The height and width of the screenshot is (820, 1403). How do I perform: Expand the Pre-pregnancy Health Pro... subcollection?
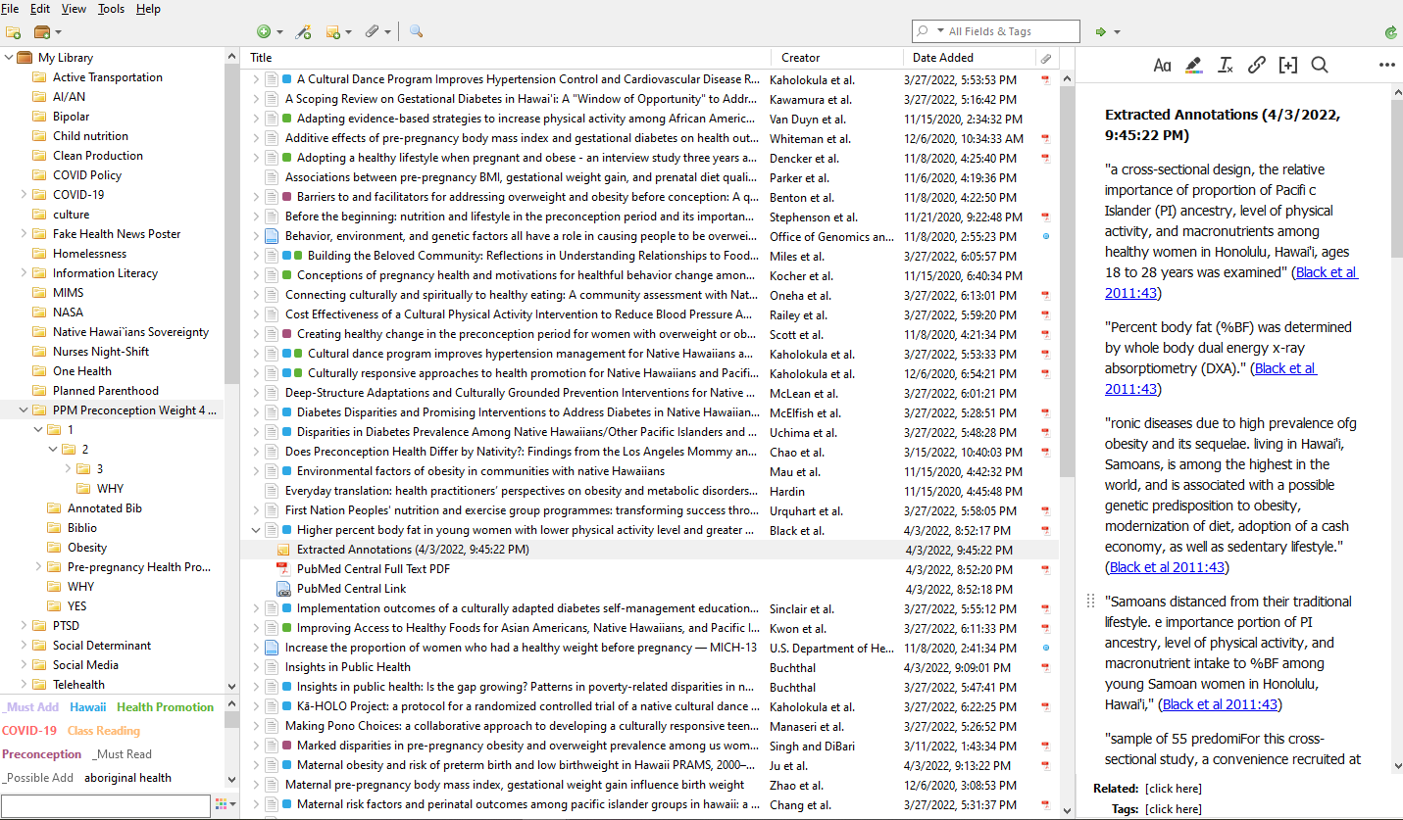[38, 566]
